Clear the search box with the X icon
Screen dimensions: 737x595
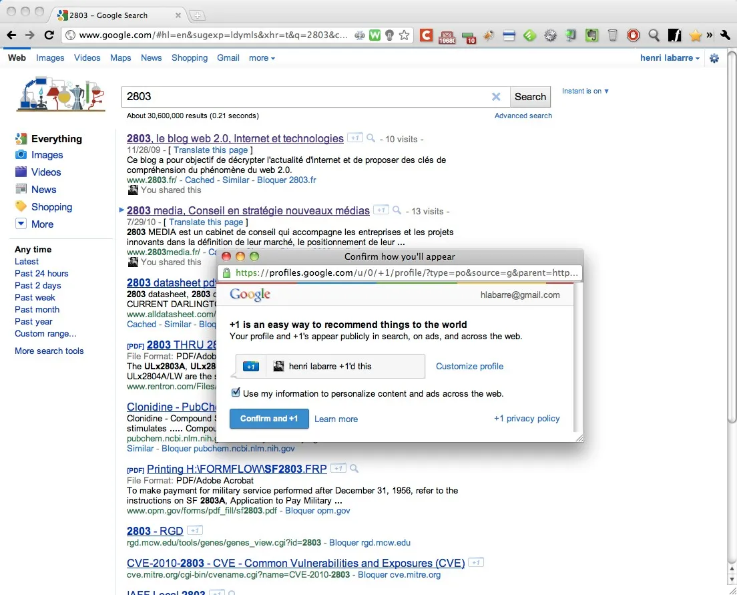tap(496, 96)
